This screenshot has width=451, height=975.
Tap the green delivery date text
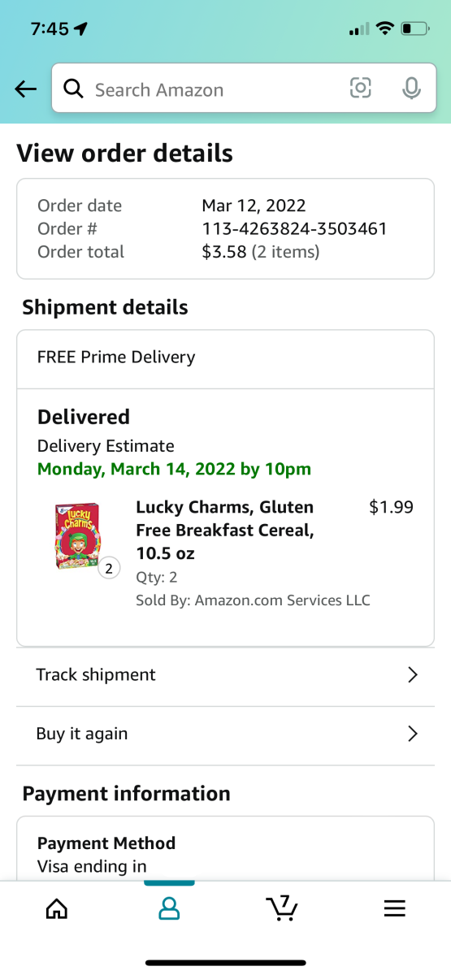click(x=174, y=470)
